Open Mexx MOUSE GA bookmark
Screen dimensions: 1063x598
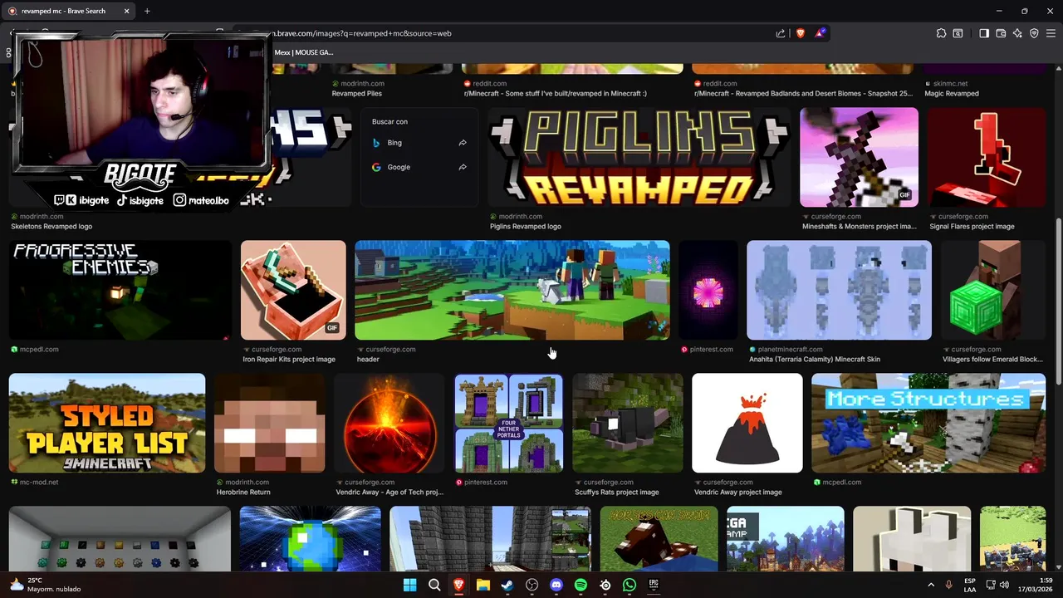304,52
